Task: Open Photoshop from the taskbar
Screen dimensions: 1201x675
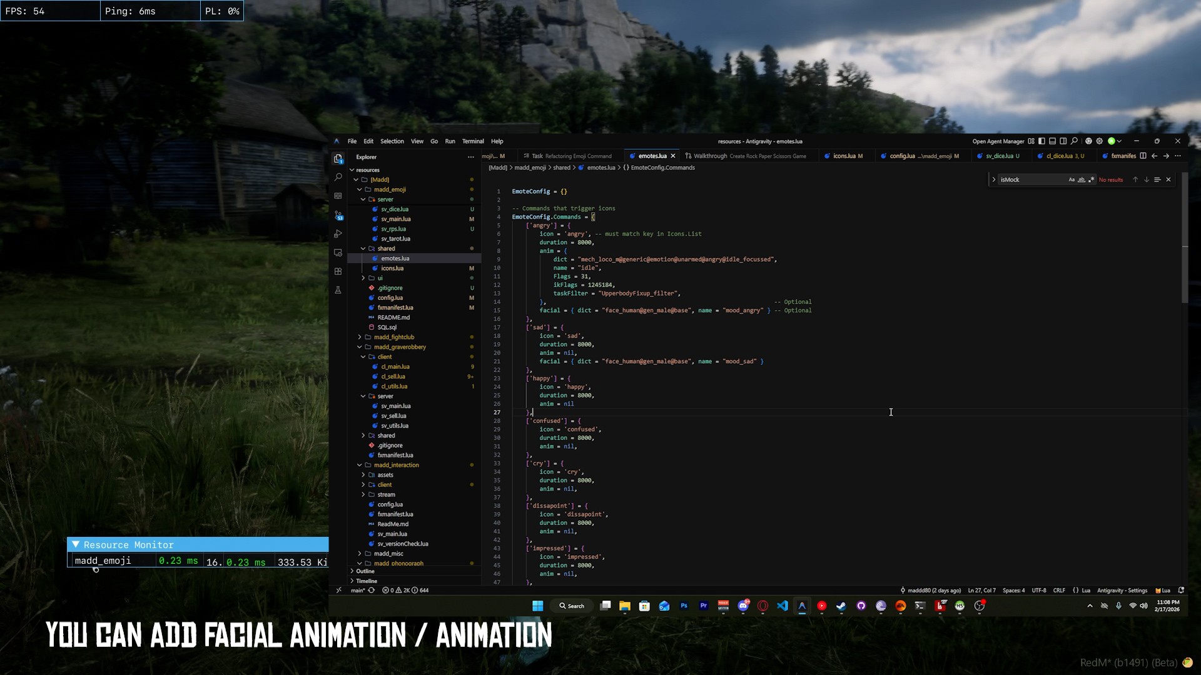Action: (684, 606)
